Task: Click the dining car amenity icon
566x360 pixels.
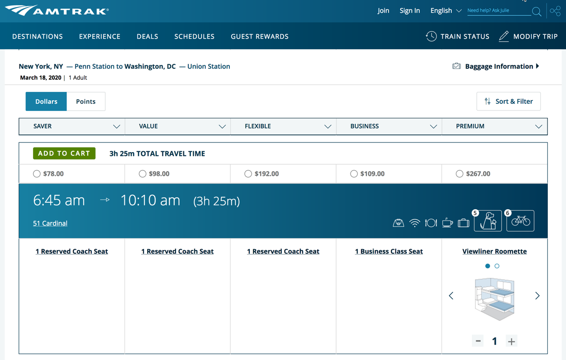Action: [x=431, y=222]
